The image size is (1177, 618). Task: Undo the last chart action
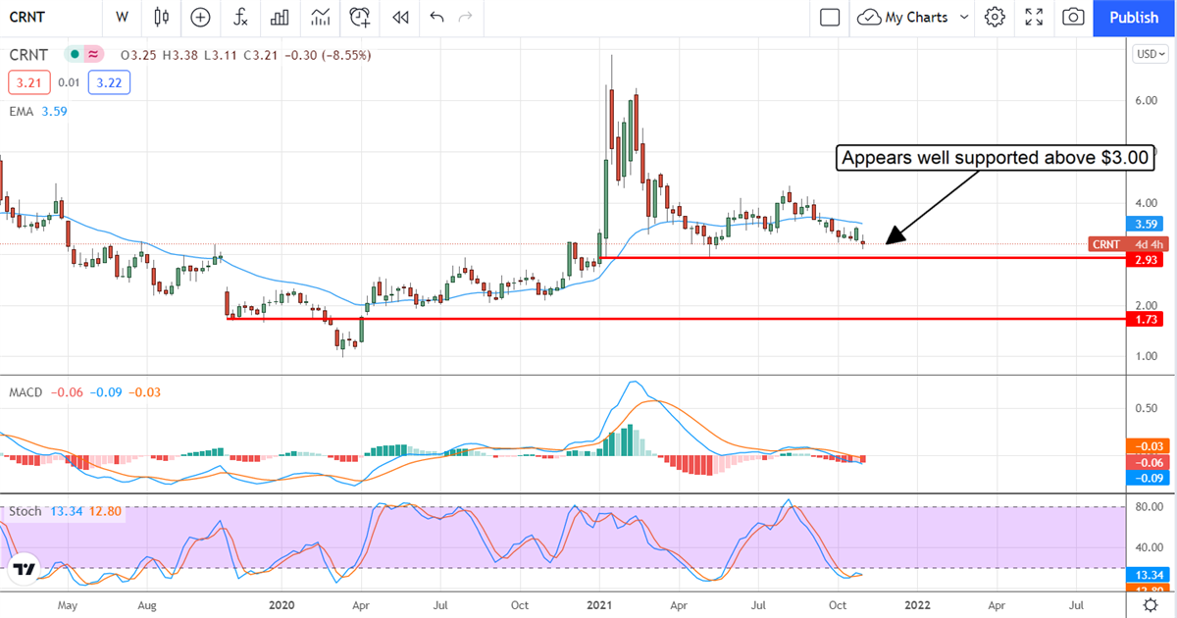click(436, 17)
